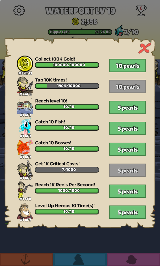Viewport: 160px width, 266px height.
Task: Click the Tap 10K times progress bar
Action: [x=67, y=86]
